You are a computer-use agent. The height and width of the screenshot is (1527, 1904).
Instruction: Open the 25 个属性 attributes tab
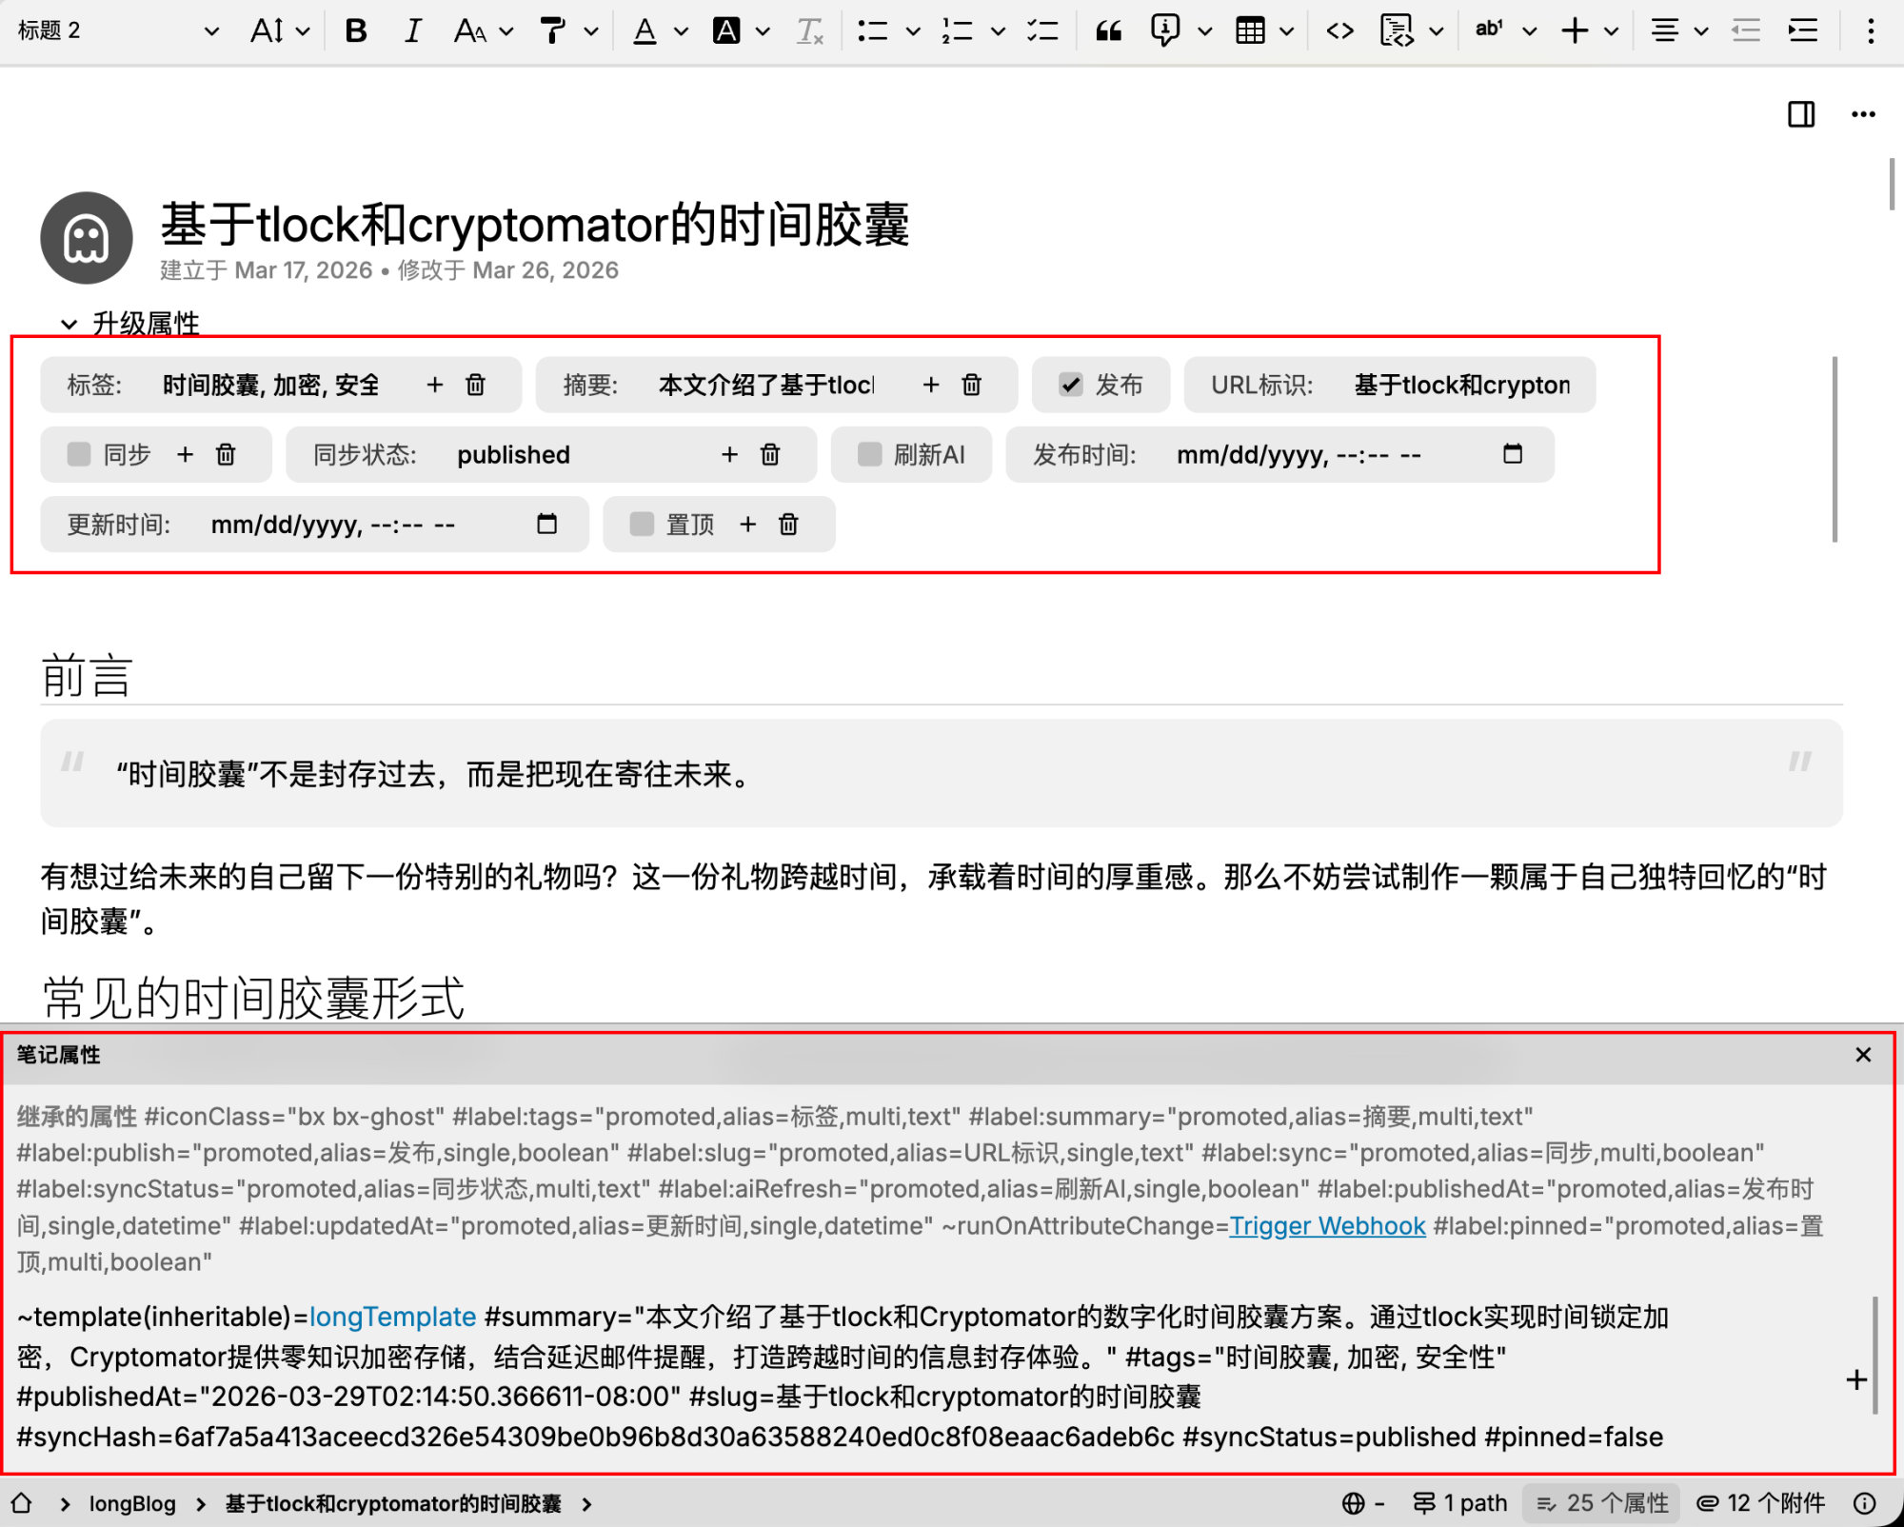1602,1503
